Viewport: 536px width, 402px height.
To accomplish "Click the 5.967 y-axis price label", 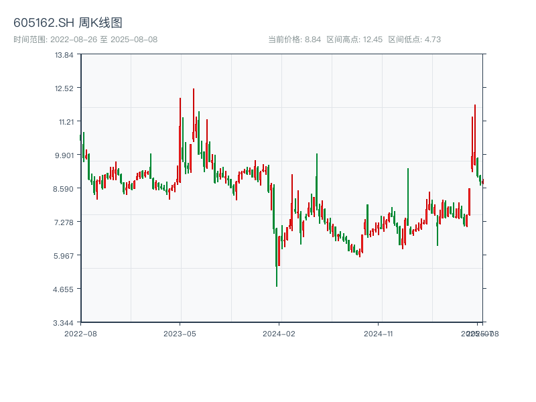I will (x=64, y=256).
